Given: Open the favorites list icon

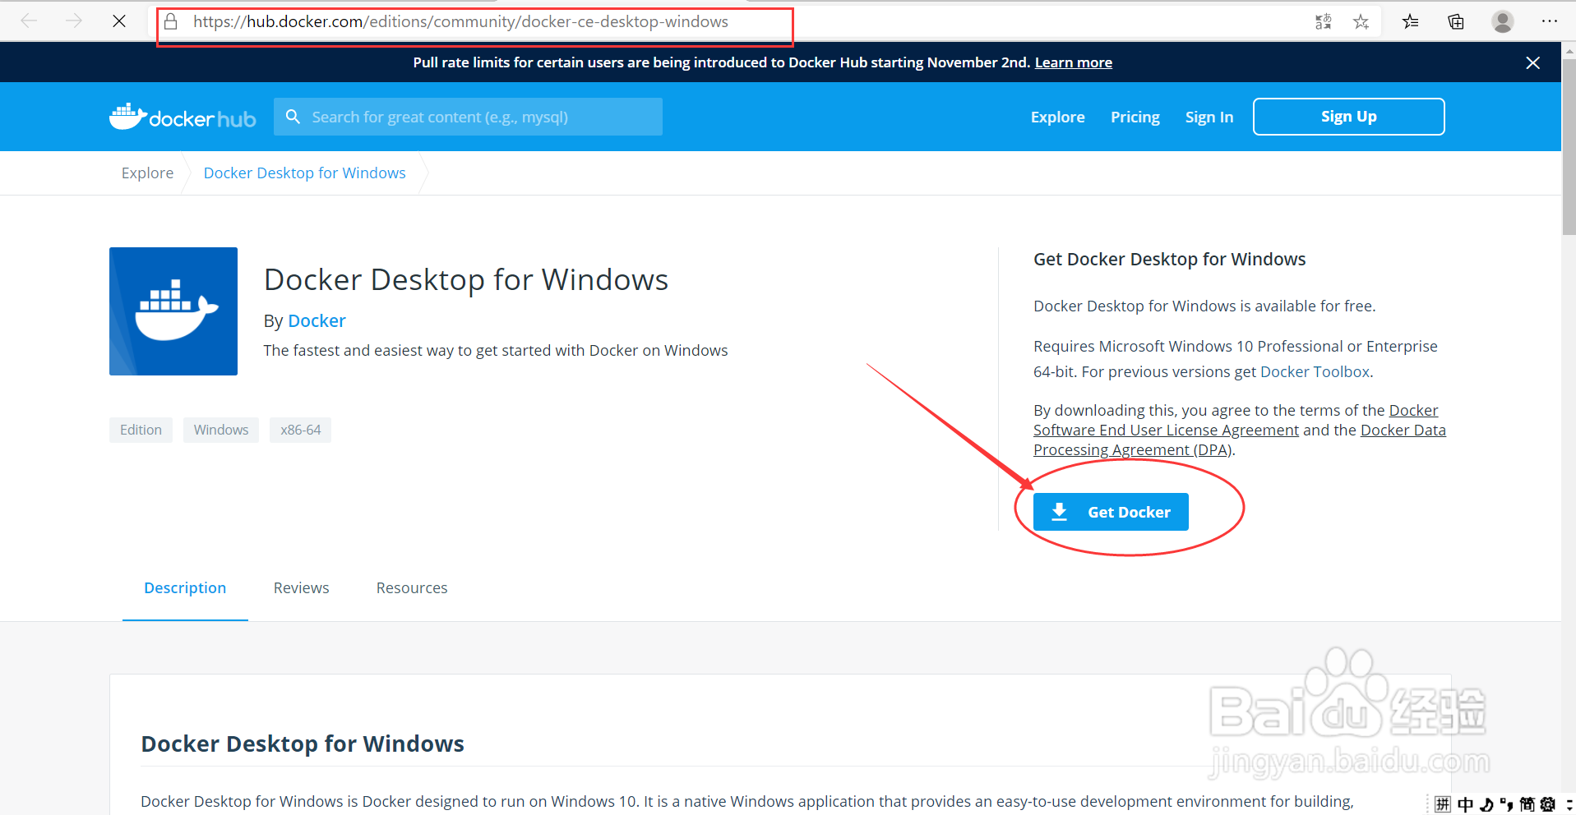Looking at the screenshot, I should point(1411,22).
